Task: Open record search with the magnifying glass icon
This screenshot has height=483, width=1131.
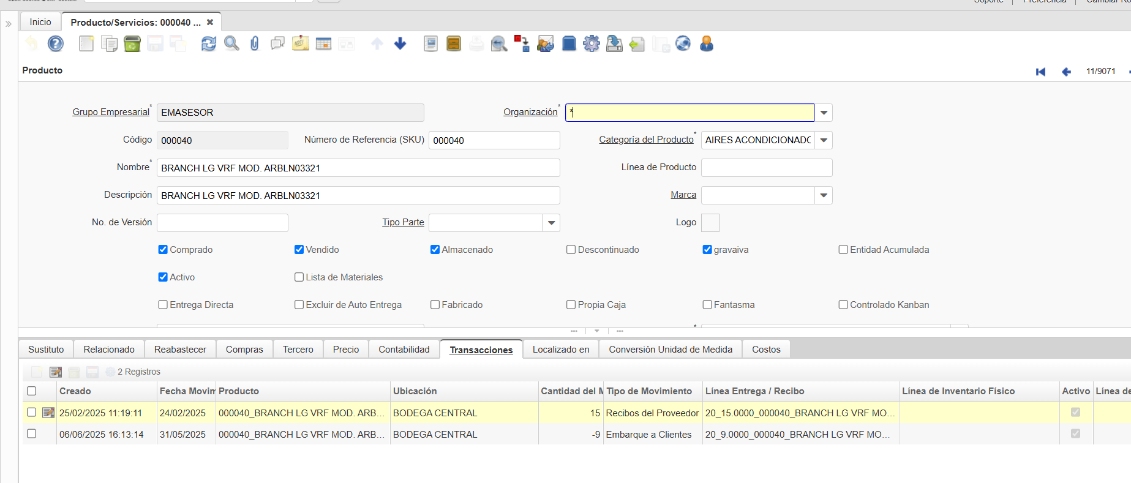Action: [x=231, y=43]
